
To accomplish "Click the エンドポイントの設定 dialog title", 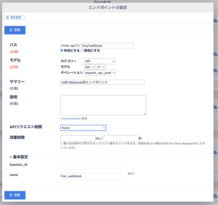I will point(108,8).
